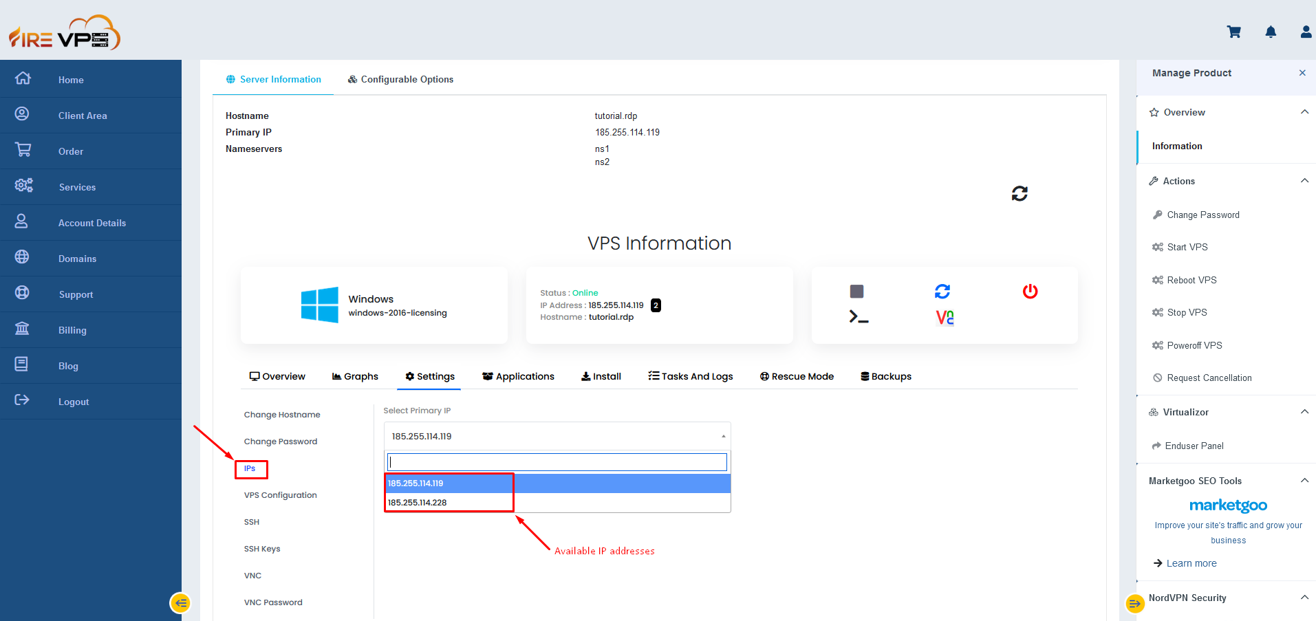Open the SSH terminal prompt icon
Viewport: 1316px width, 621px height.
[x=859, y=317]
